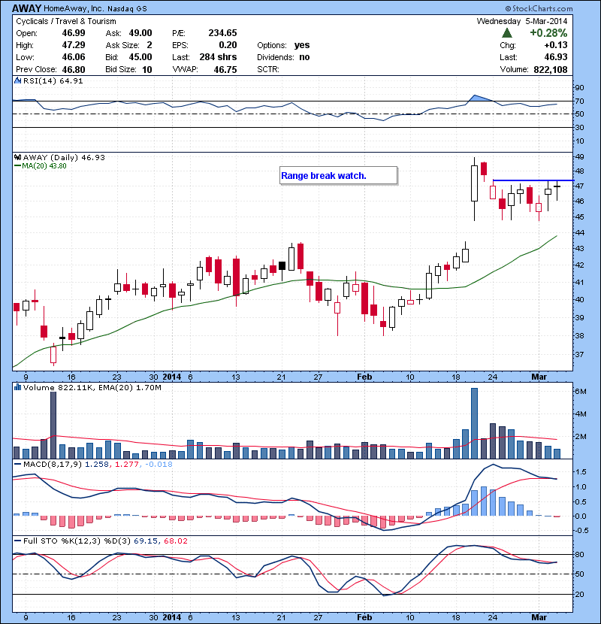The image size is (601, 624).
Task: Click the Bid Size value 10
Action: point(147,69)
